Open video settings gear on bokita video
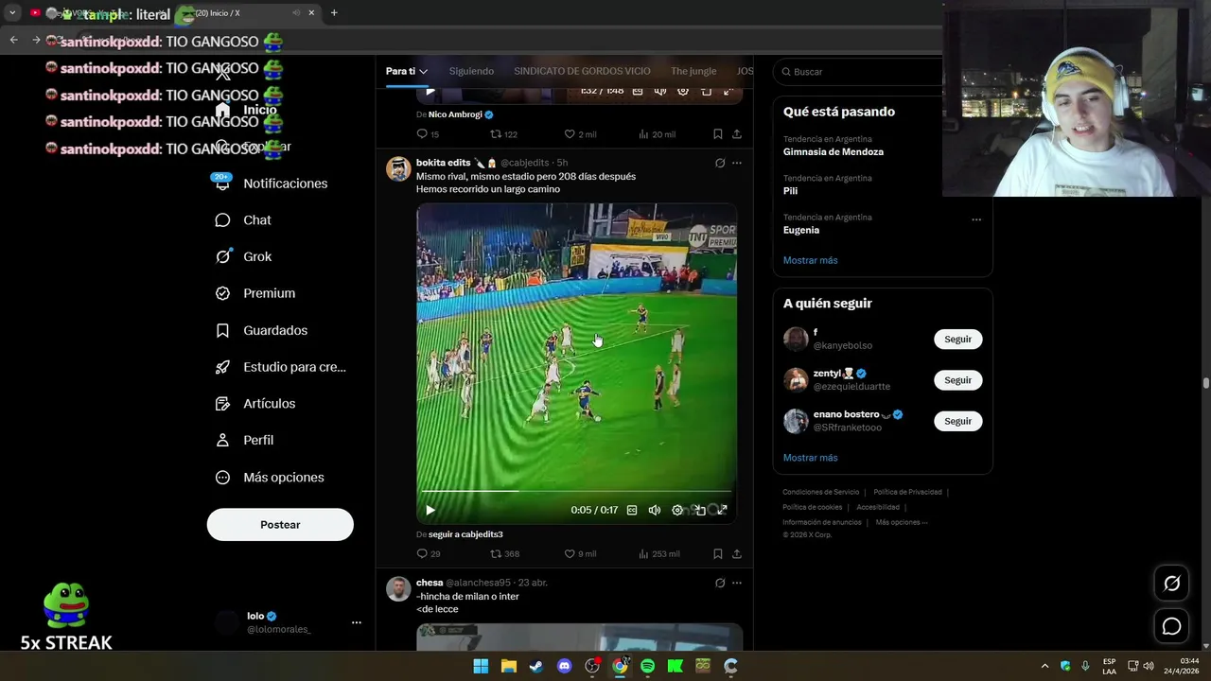 pos(677,510)
